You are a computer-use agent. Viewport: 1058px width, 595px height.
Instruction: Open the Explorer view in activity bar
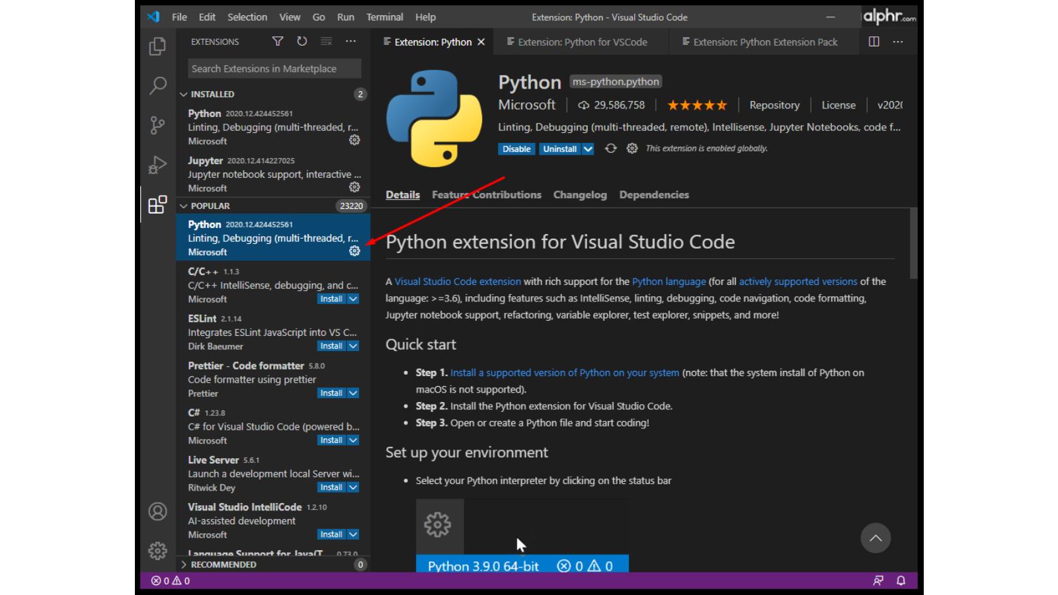click(157, 46)
